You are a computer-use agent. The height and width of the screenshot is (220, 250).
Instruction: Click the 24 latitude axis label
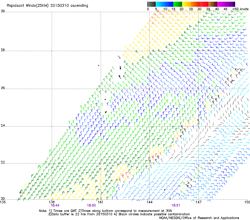tap(3, 126)
